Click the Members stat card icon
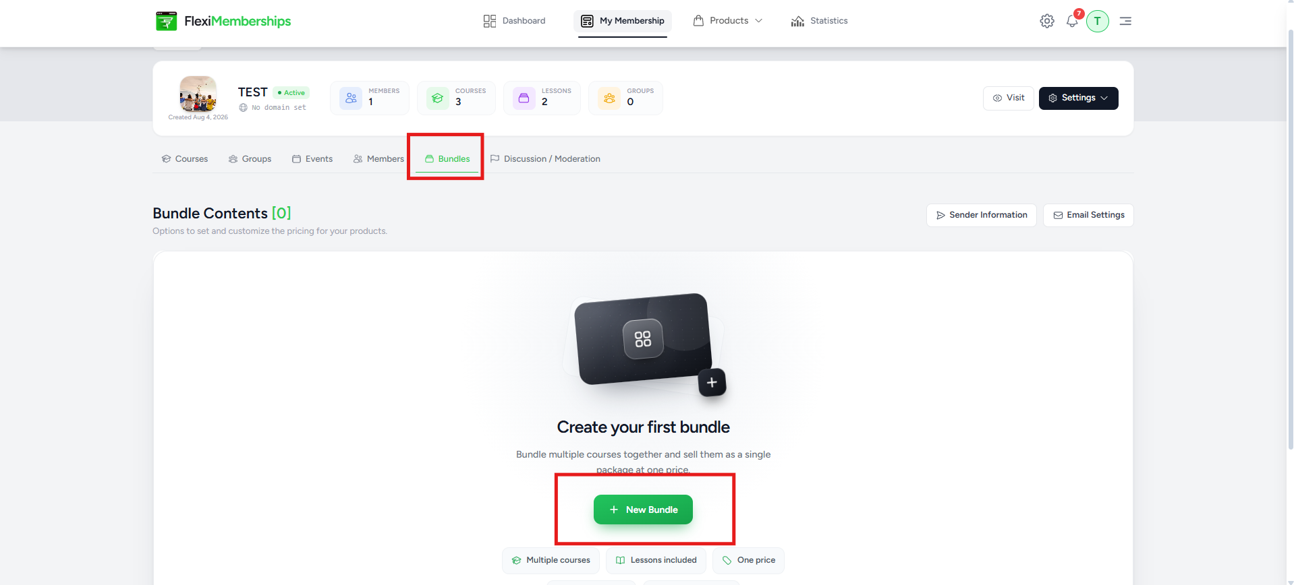Screen dimensions: 1294x585 pos(351,98)
